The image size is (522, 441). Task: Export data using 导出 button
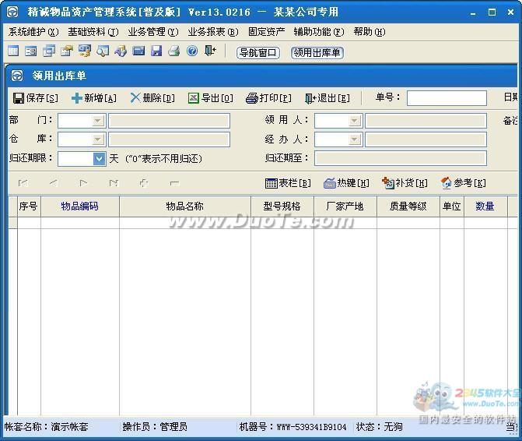coord(210,98)
